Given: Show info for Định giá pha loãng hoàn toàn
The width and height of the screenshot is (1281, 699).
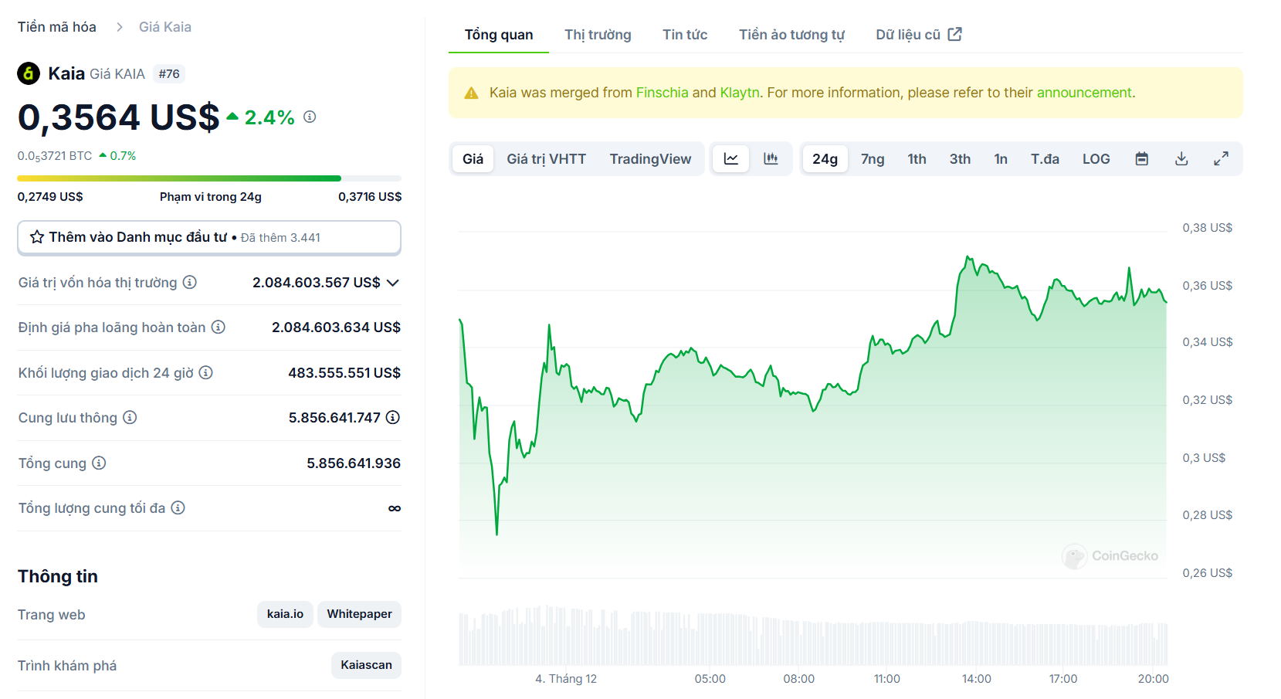Looking at the screenshot, I should tap(219, 327).
